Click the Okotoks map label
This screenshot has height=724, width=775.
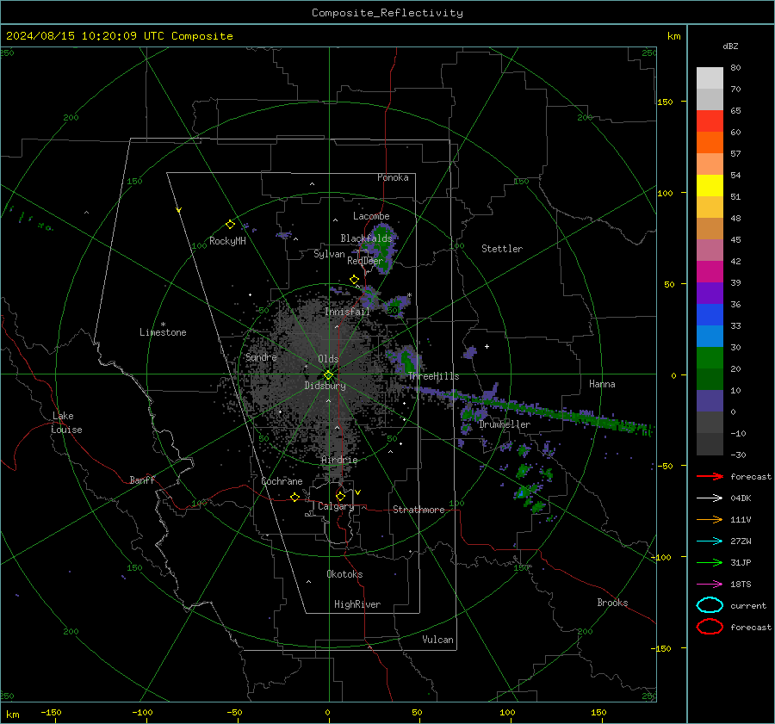click(344, 574)
